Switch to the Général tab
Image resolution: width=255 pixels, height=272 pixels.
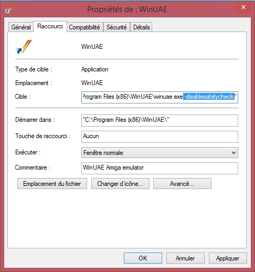click(x=21, y=27)
